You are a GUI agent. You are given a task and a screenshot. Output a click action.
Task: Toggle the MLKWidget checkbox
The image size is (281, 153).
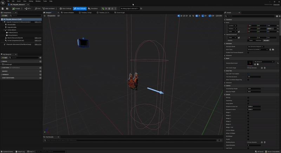[x=248, y=136]
